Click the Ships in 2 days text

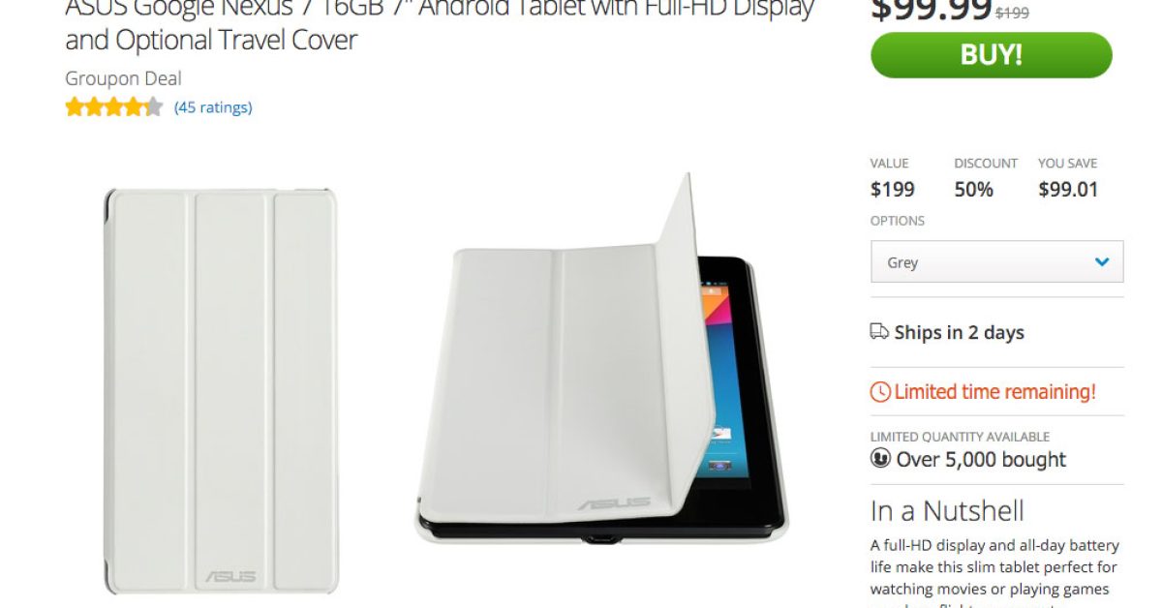click(x=960, y=332)
